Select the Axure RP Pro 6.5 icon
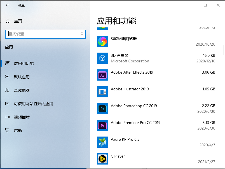This screenshot has width=225, height=169. (102, 142)
